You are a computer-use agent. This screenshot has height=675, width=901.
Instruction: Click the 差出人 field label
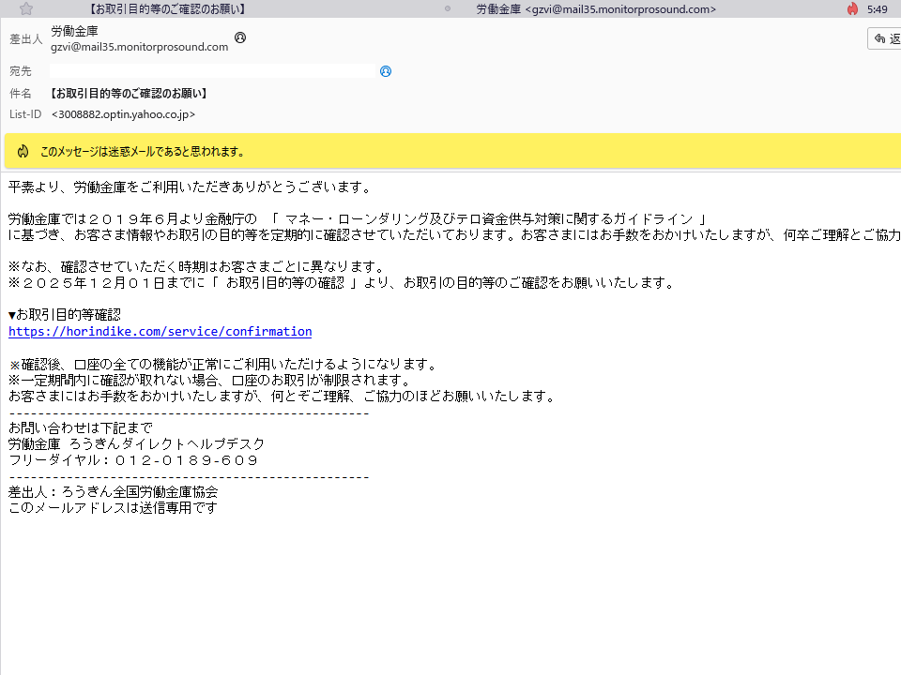25,38
